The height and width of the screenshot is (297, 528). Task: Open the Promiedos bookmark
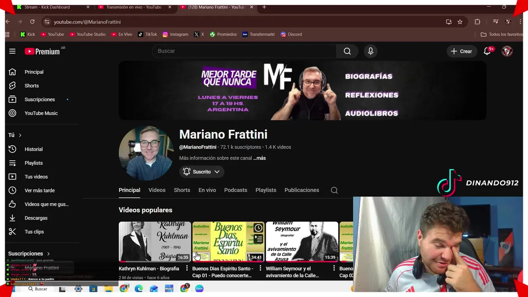pos(223,34)
